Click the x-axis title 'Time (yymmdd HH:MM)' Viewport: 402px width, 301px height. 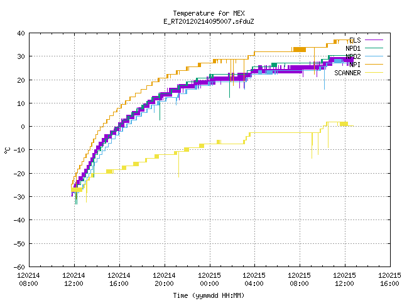coord(209,295)
